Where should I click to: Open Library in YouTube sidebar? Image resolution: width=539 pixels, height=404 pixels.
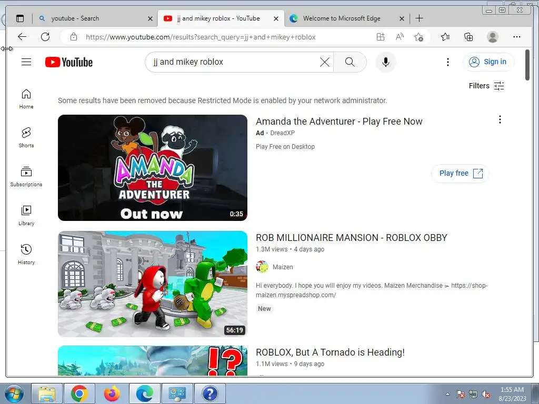point(26,215)
